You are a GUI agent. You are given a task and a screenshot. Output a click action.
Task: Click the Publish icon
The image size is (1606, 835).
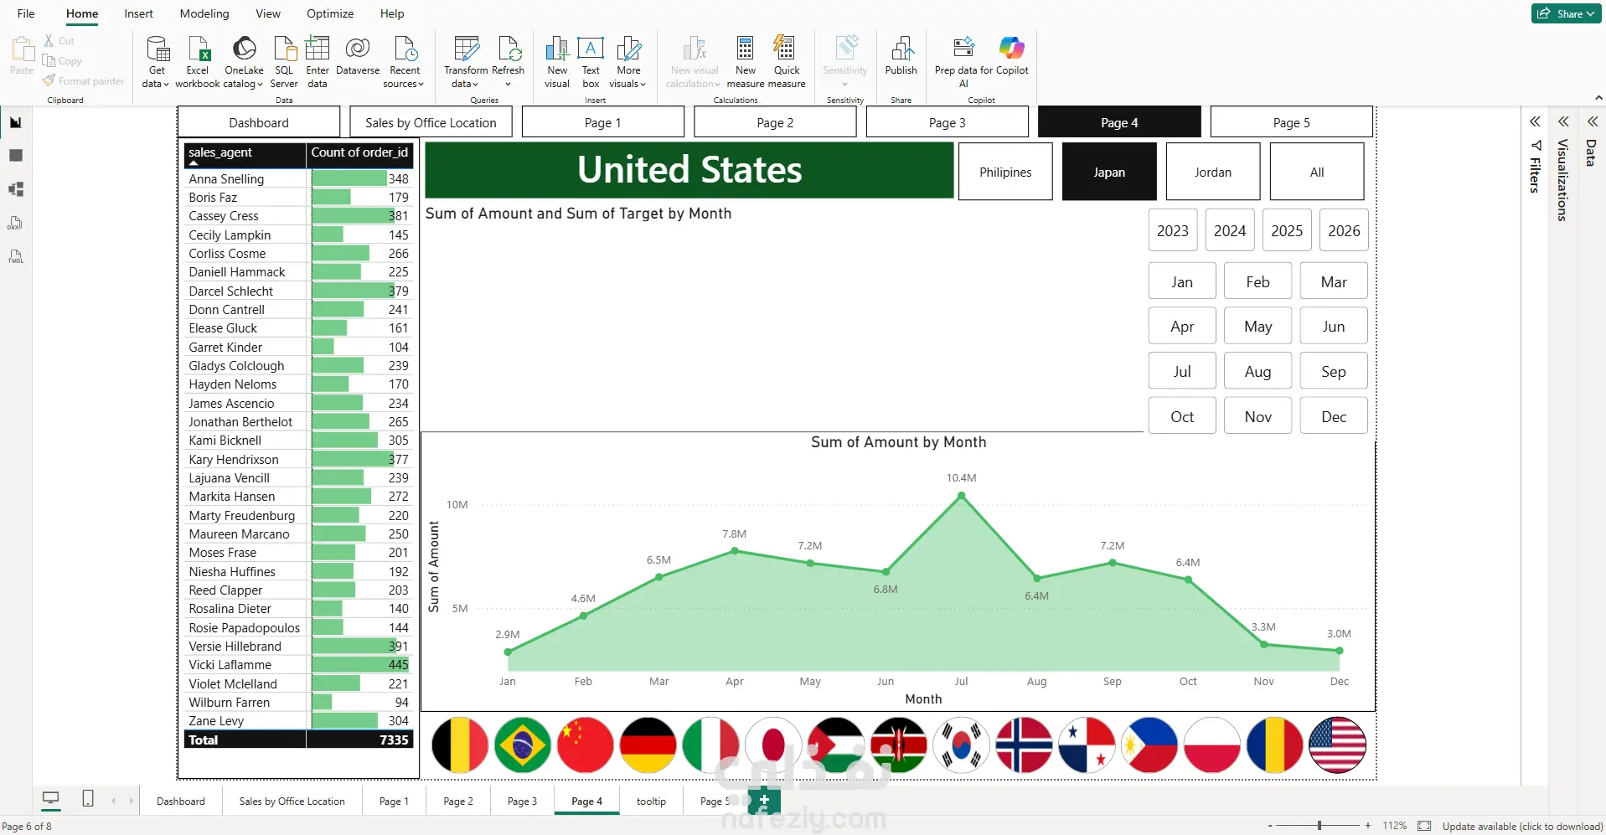coord(901,55)
